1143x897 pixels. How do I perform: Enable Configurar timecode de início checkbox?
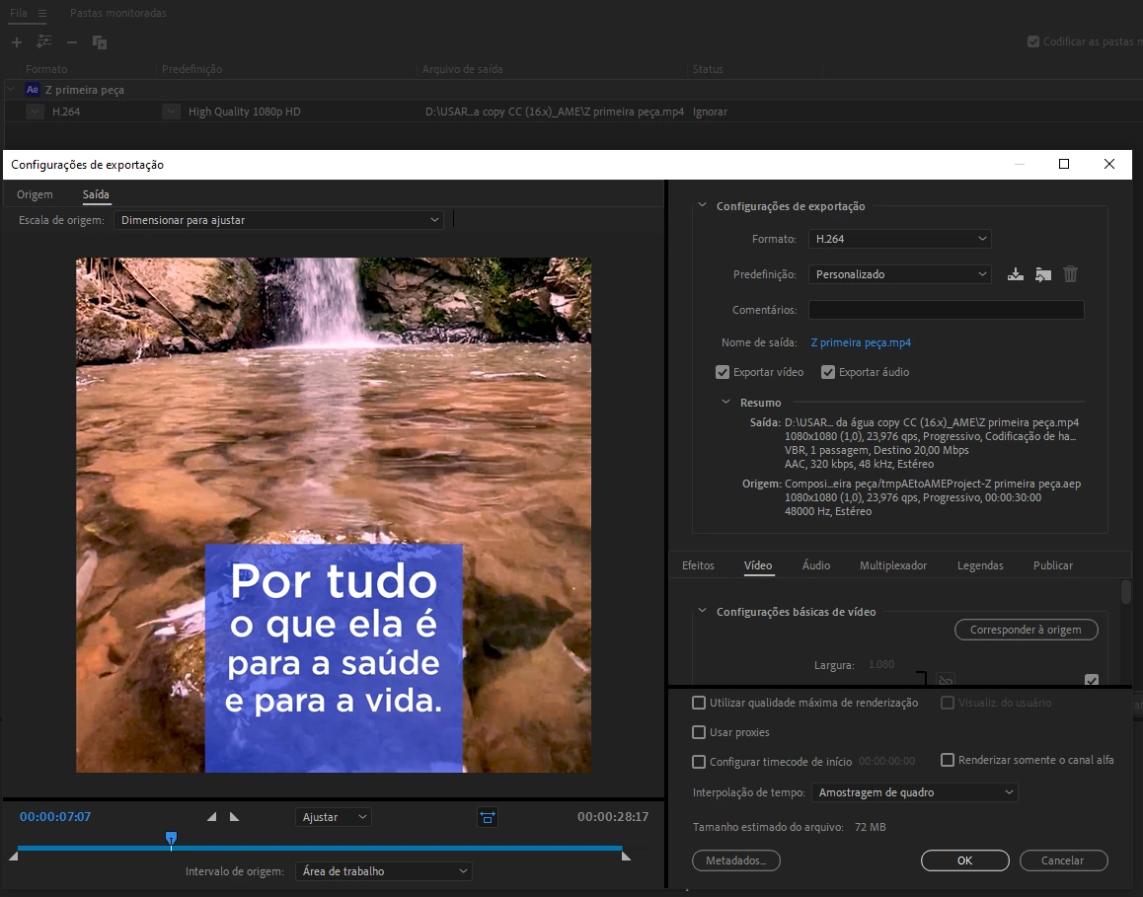[699, 762]
